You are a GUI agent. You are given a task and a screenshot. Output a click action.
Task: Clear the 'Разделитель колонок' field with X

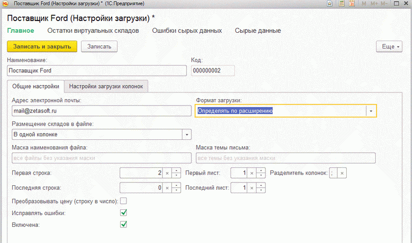click(x=342, y=174)
